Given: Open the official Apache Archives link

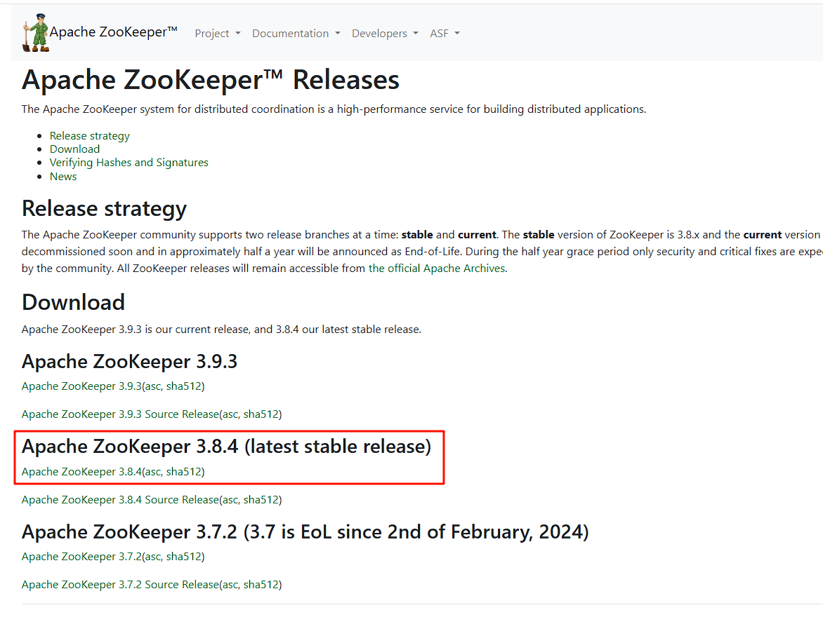Looking at the screenshot, I should click(x=436, y=268).
